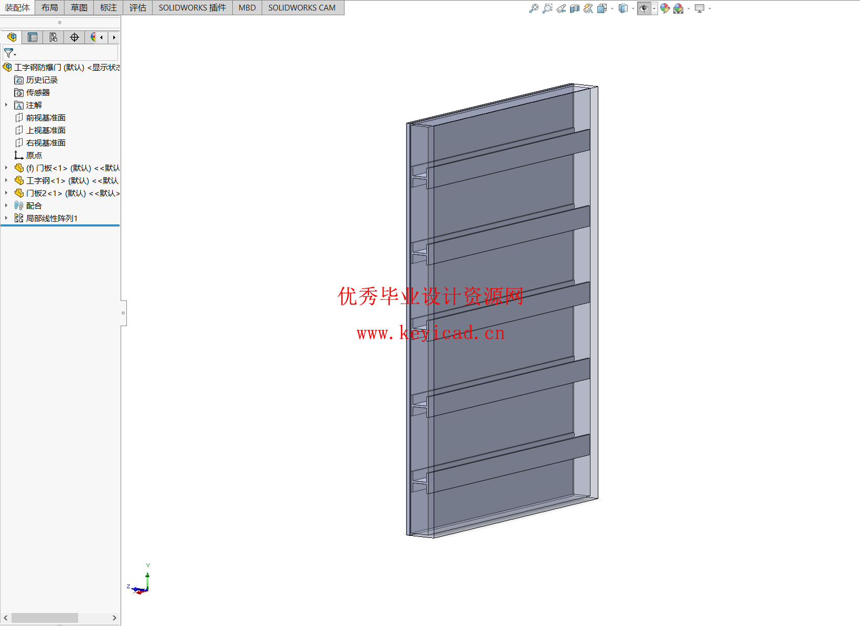Expand the 工字钢<1> component
The width and height of the screenshot is (860, 626).
pyautogui.click(x=6, y=180)
